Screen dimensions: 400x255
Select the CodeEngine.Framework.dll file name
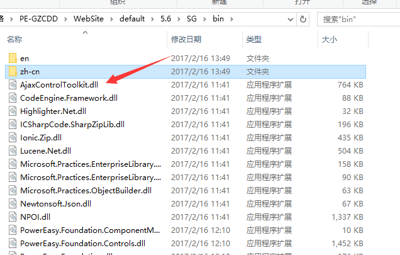(69, 98)
